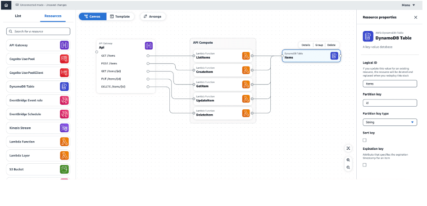The width and height of the screenshot is (427, 206).
Task: Select the Cognito UserPool resource icon
Action: pos(64,59)
